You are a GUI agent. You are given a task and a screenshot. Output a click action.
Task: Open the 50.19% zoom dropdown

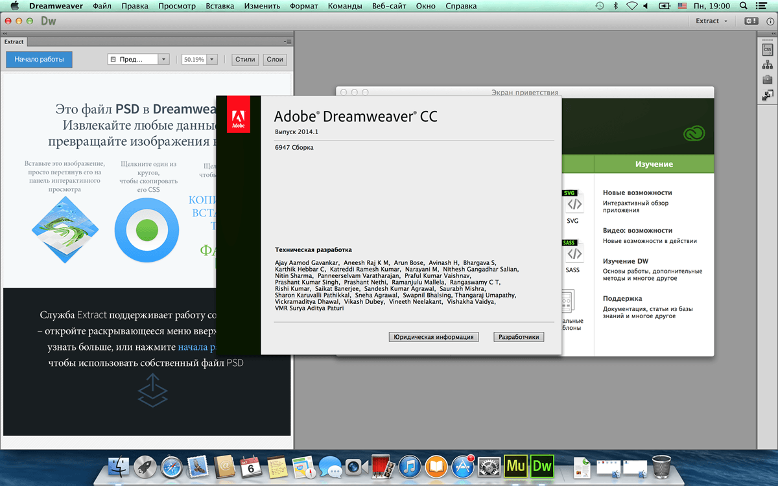coord(199,59)
